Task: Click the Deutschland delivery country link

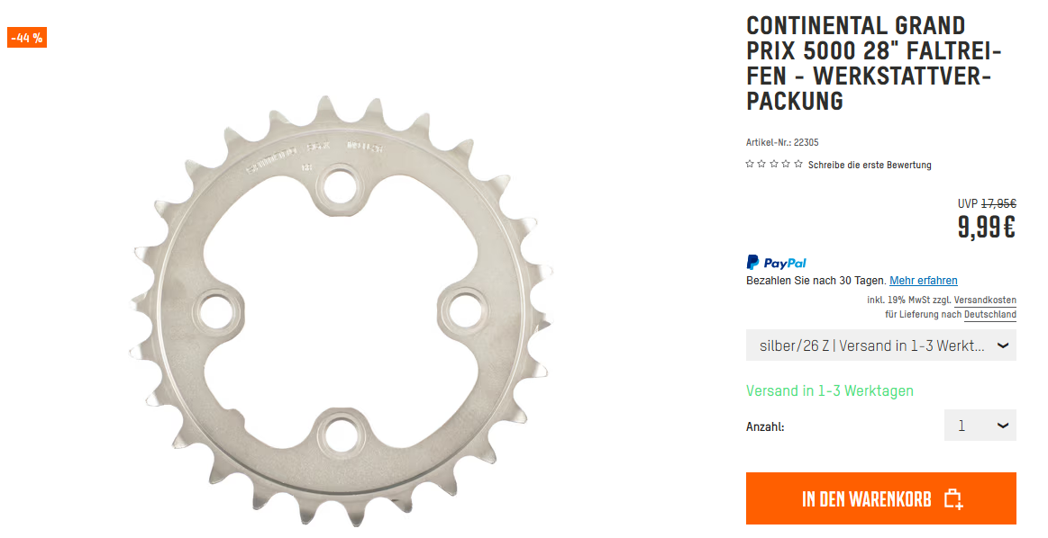Action: coord(989,314)
